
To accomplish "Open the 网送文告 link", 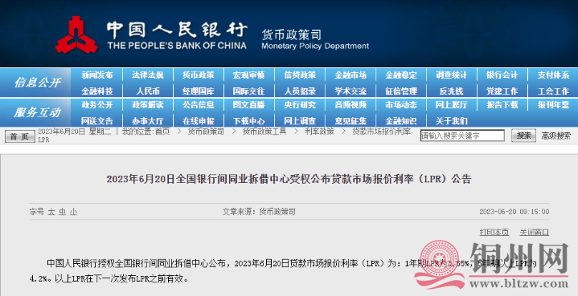I will [97, 120].
